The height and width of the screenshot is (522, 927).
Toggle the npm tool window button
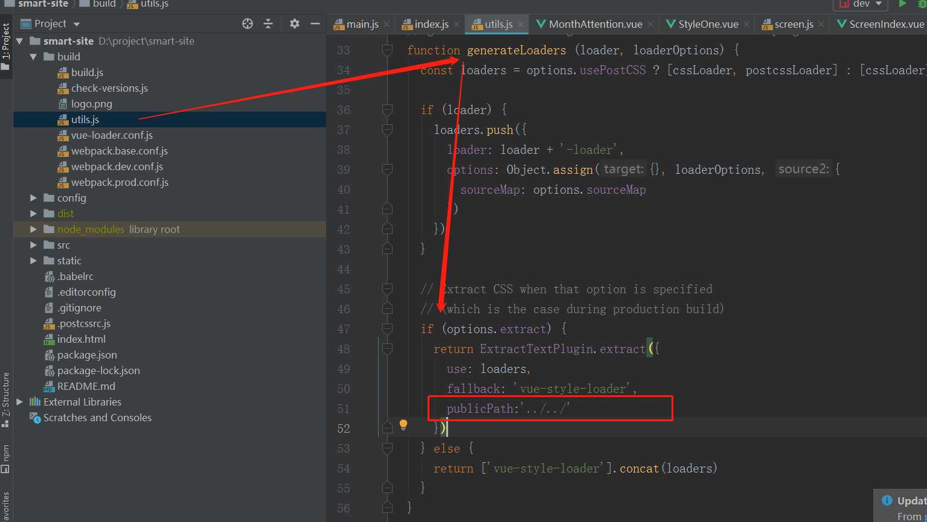pyautogui.click(x=6, y=459)
